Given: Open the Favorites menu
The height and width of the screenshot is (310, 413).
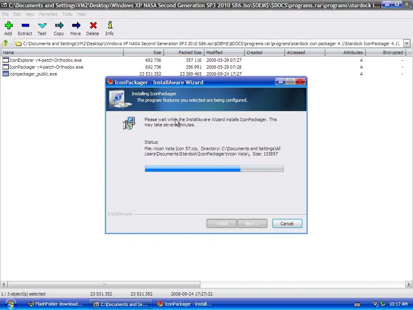Looking at the screenshot, I should coord(48,14).
